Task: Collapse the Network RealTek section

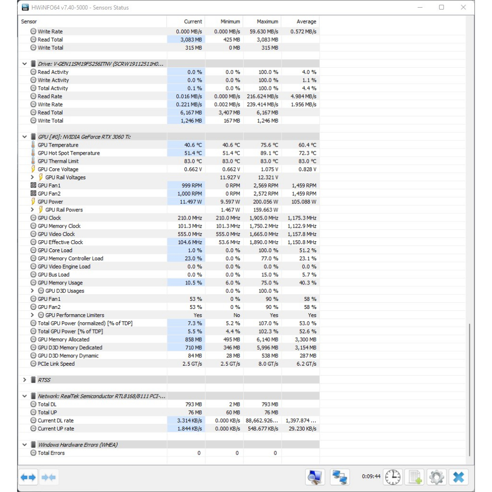Action: pos(25,396)
